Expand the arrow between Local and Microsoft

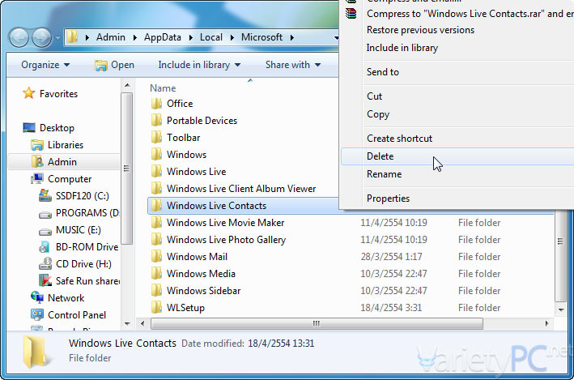click(232, 37)
